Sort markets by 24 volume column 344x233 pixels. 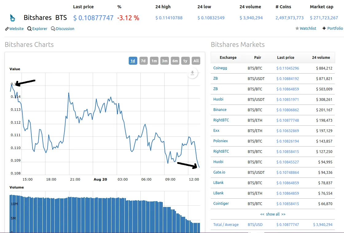(321, 57)
